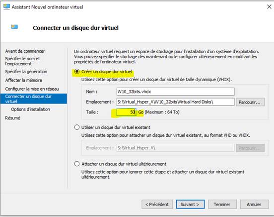The image size is (274, 217).
Task: Click the Suivant button
Action: 190,205
